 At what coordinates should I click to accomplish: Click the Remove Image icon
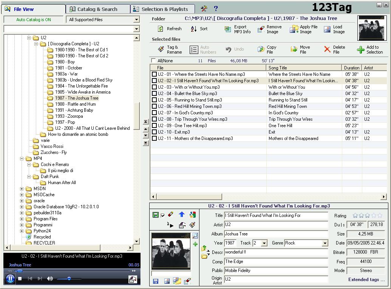point(261,29)
